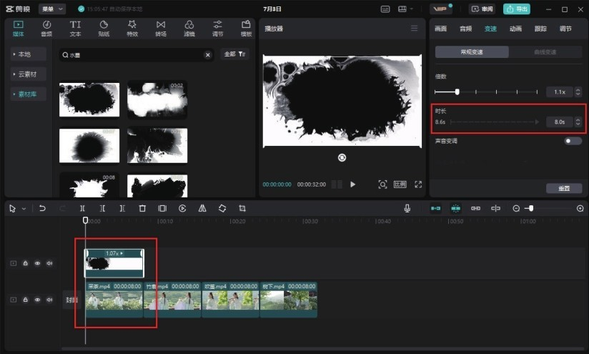Click the undo arrow icon

pyautogui.click(x=42, y=208)
